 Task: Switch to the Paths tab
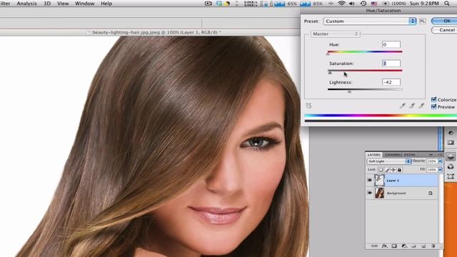pos(409,154)
